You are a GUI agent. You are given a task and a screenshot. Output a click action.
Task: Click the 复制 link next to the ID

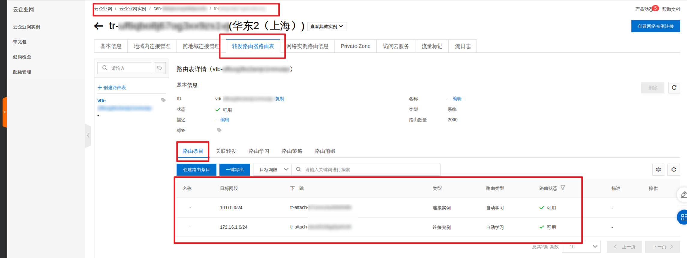(280, 99)
